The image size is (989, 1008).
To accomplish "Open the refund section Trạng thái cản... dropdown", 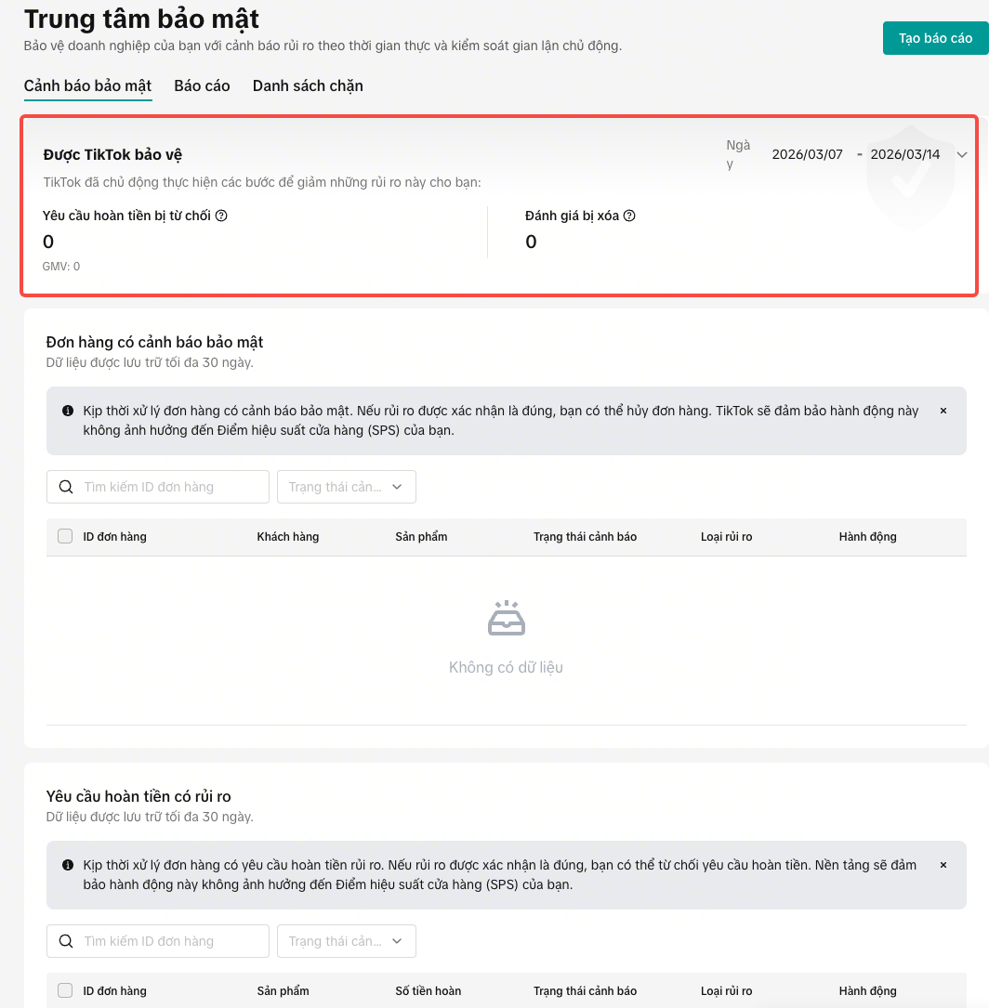I will click(x=347, y=941).
